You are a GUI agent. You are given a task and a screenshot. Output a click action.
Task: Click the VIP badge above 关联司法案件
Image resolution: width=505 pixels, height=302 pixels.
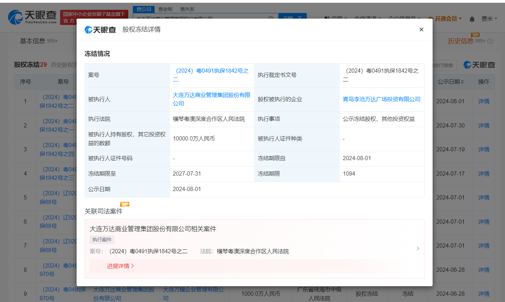point(124,204)
